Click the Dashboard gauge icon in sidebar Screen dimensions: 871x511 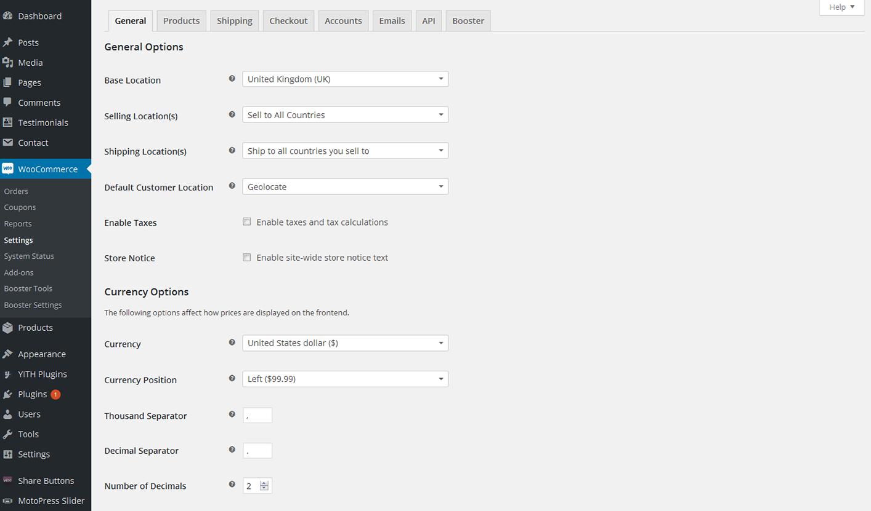coord(8,16)
